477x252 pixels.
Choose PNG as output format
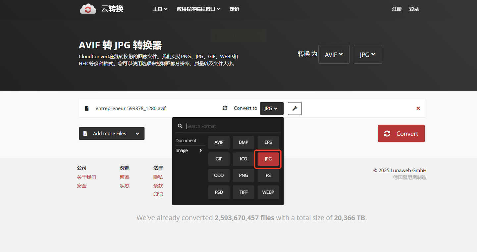point(243,176)
